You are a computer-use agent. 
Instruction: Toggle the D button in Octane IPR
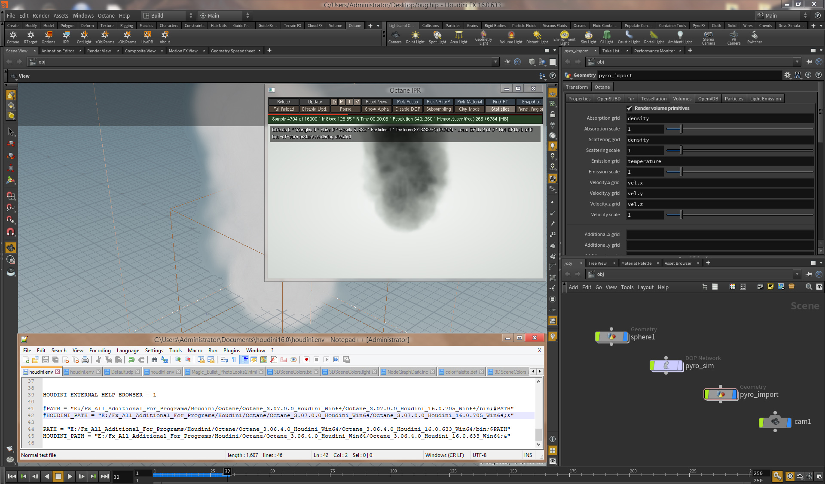[334, 102]
